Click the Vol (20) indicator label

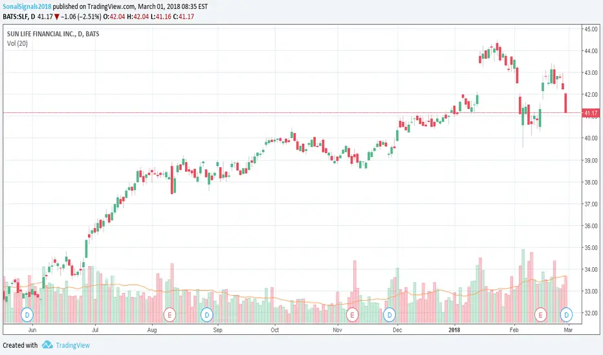click(17, 43)
